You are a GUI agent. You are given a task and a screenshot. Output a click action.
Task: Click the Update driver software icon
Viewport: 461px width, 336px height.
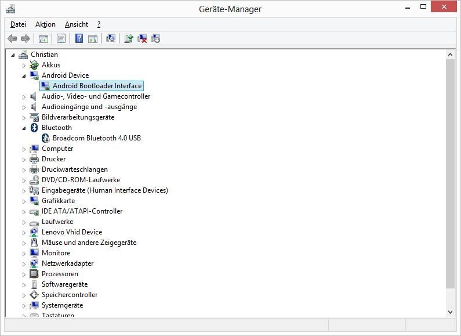pos(129,38)
